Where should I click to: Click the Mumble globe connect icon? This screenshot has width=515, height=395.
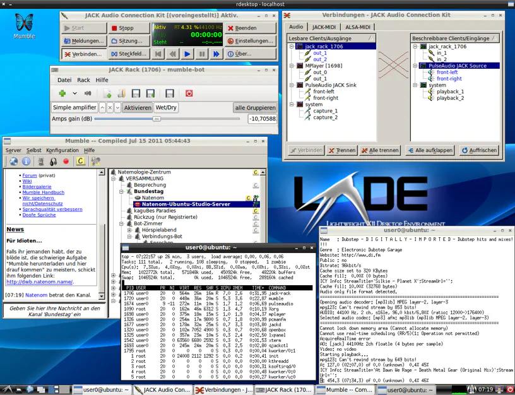(13, 161)
